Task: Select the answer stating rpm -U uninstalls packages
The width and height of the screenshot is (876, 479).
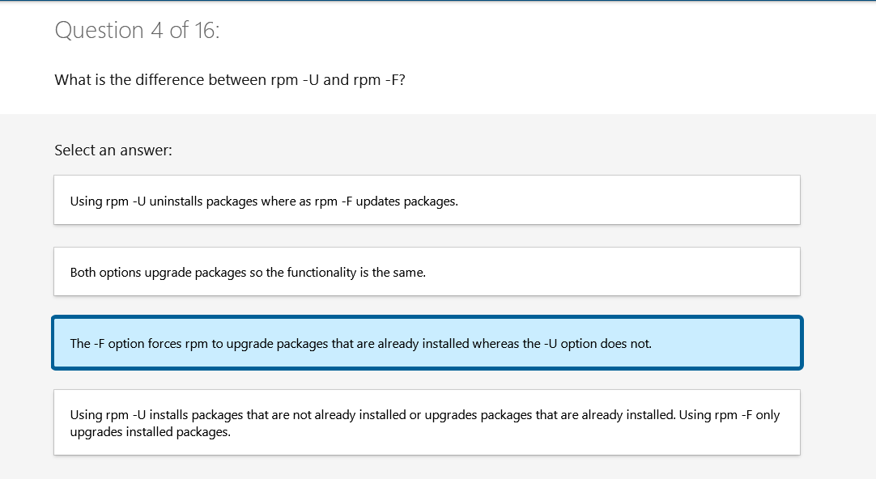Action: (x=427, y=200)
